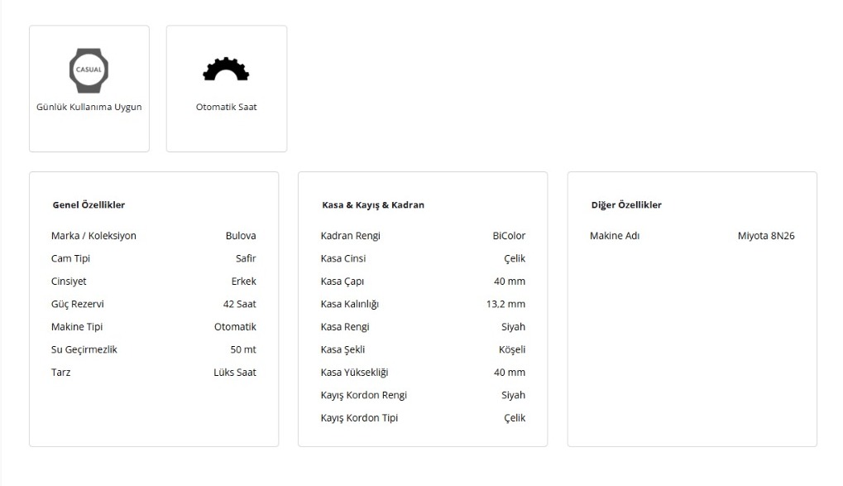
Task: Select the Miyota 8N26 movement value
Action: pyautogui.click(x=766, y=236)
